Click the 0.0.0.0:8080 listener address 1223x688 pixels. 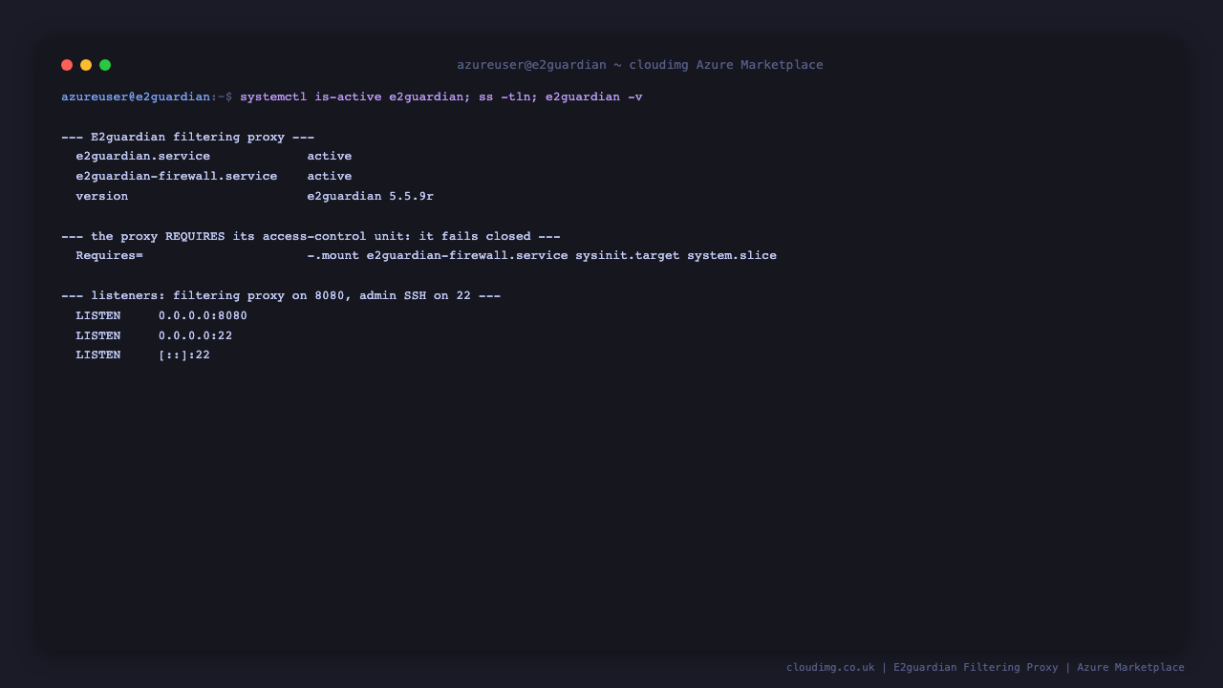point(203,315)
